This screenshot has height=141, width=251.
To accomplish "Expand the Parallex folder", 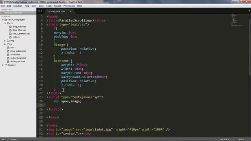I will [x=3, y=65].
